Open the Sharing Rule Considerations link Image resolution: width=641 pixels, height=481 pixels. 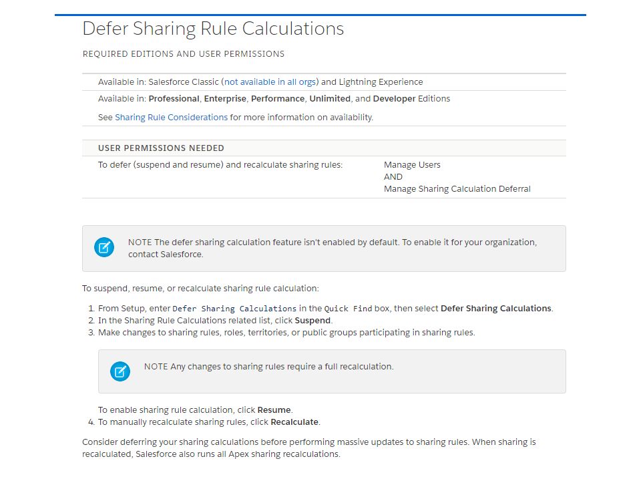pos(171,118)
